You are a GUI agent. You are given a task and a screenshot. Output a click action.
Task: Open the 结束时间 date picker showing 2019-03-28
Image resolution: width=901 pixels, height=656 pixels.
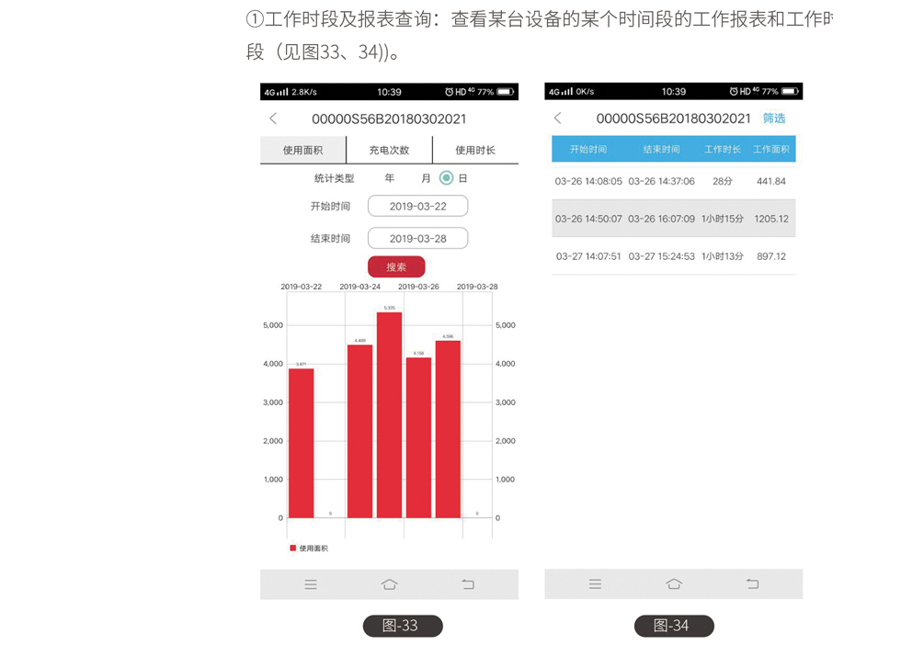[x=417, y=239]
